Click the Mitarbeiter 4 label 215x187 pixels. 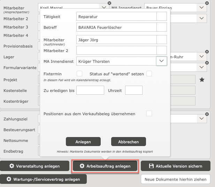click(16, 35)
